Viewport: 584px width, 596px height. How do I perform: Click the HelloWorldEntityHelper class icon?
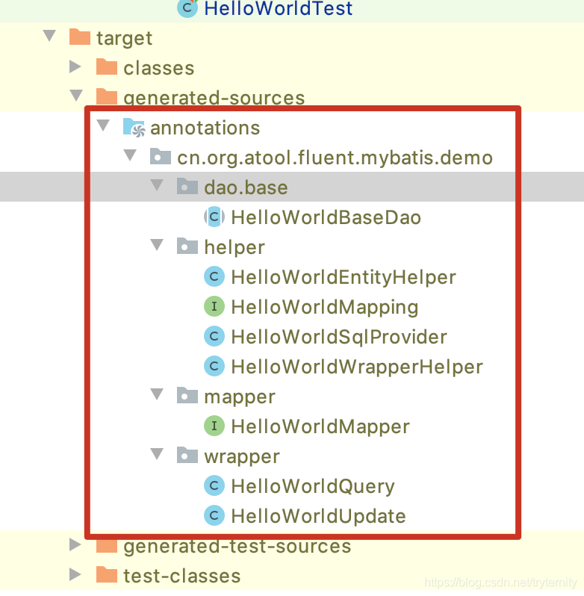pos(214,276)
